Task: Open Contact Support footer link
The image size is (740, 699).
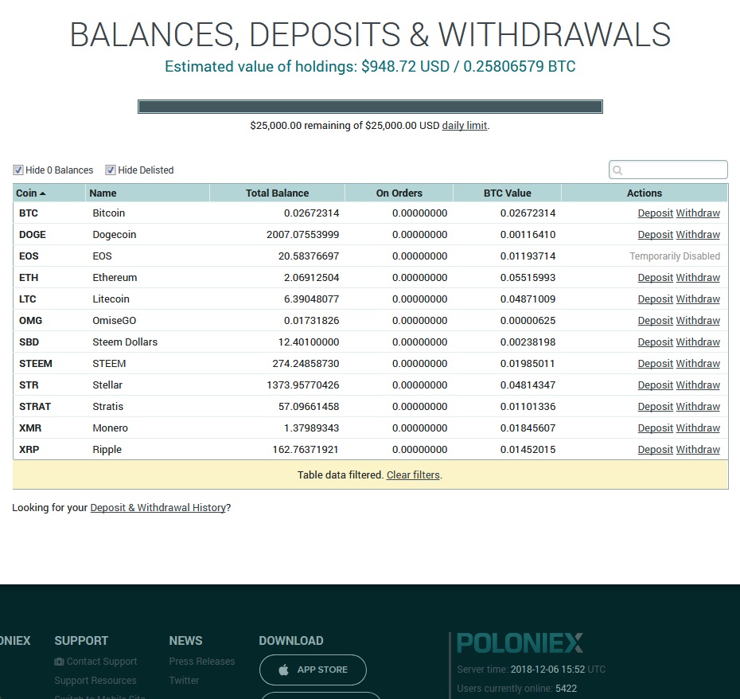Action: coord(102,662)
